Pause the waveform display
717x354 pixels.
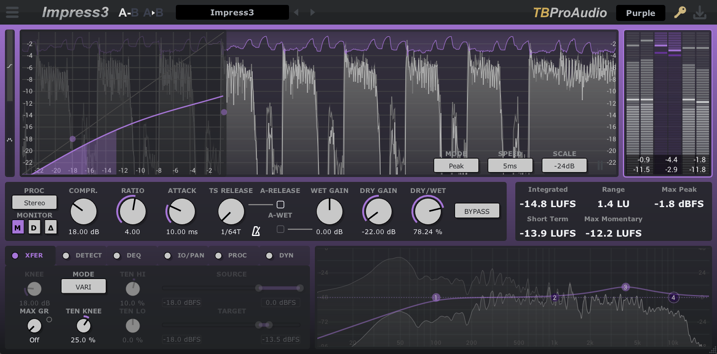[x=600, y=166]
